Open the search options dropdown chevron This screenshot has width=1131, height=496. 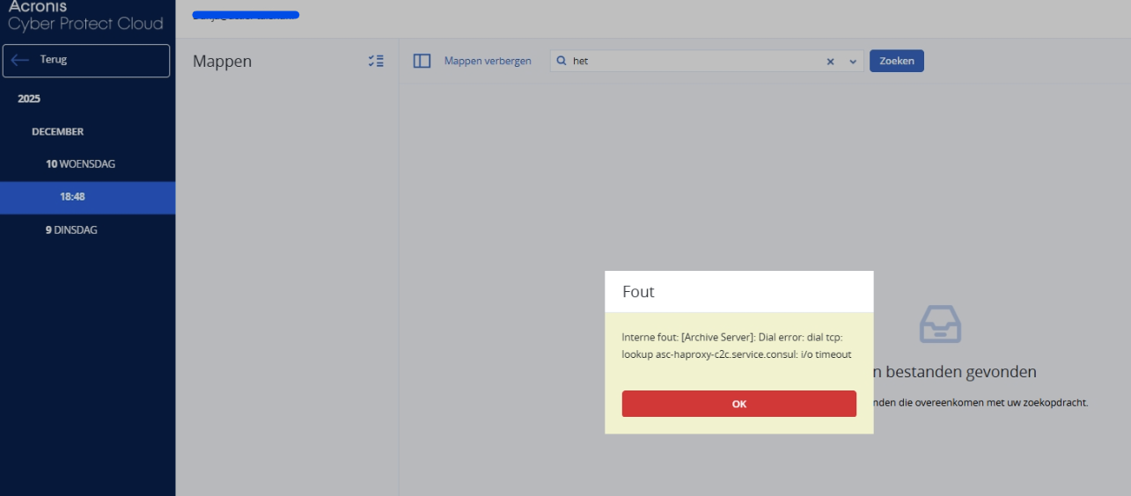tap(852, 62)
